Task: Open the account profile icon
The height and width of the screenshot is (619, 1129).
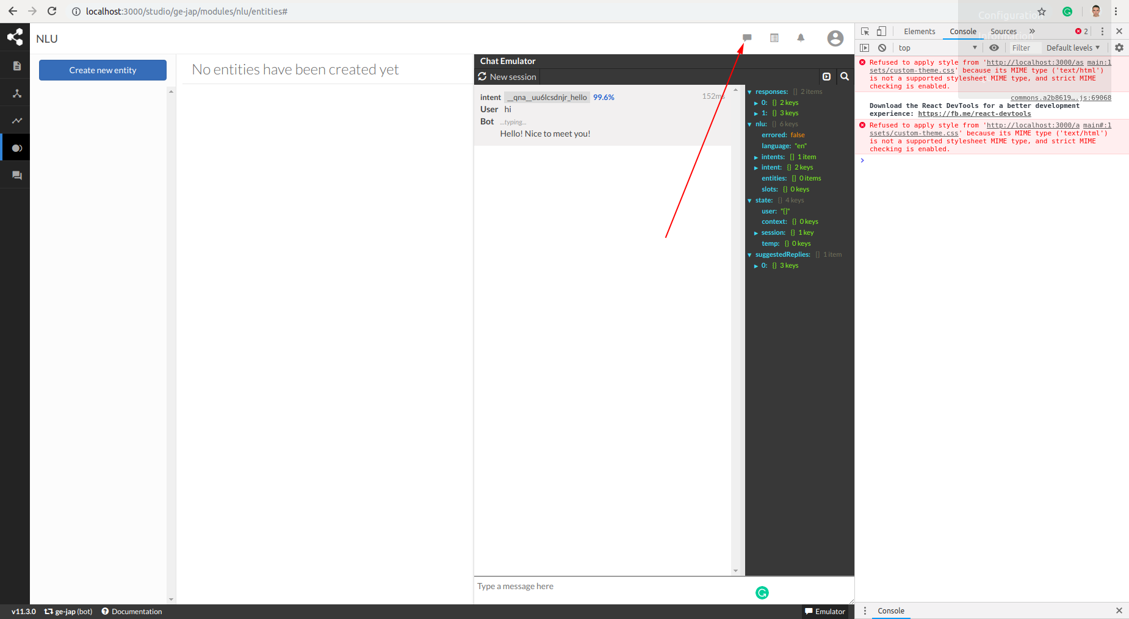Action: coord(835,38)
